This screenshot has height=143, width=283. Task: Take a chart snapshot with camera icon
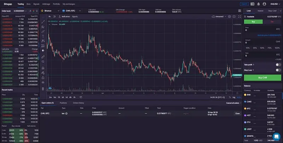[234, 17]
